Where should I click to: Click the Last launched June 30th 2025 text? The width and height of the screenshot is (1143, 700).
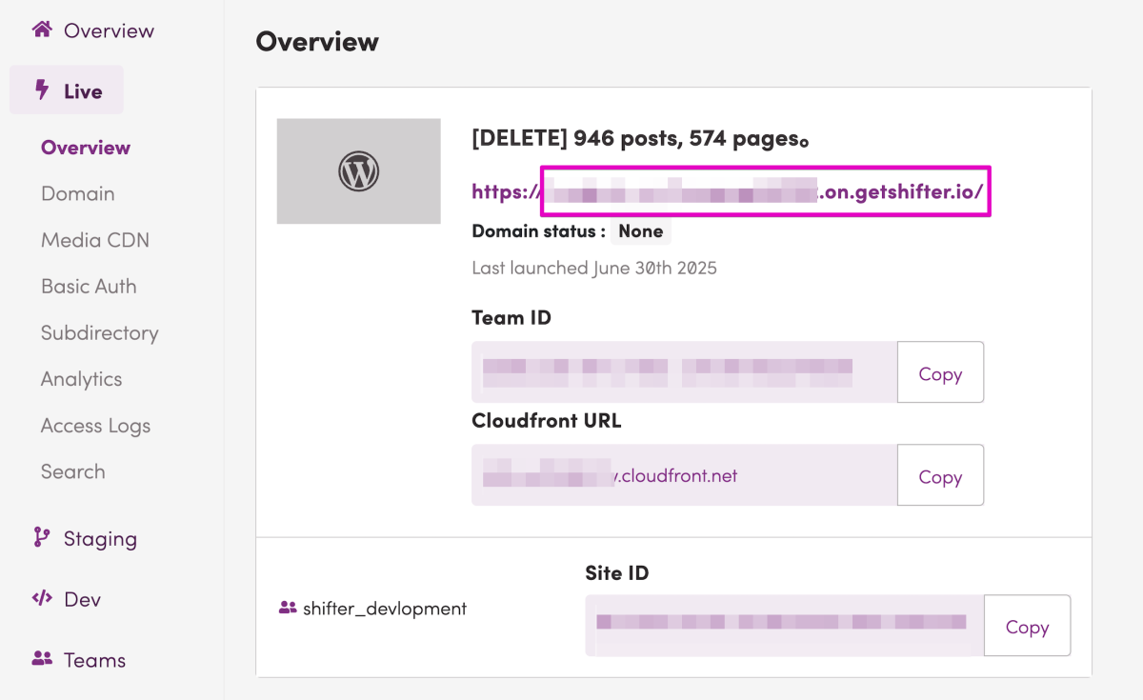[594, 268]
